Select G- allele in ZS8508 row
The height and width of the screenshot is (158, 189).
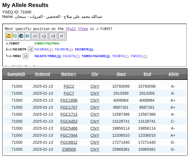173,149
